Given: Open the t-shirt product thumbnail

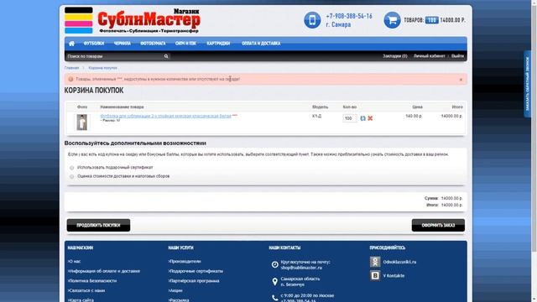Looking at the screenshot, I should [82, 122].
